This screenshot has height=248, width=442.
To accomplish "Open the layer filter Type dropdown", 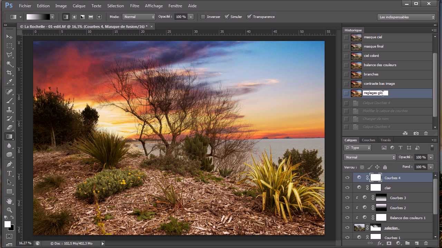I will (x=357, y=148).
